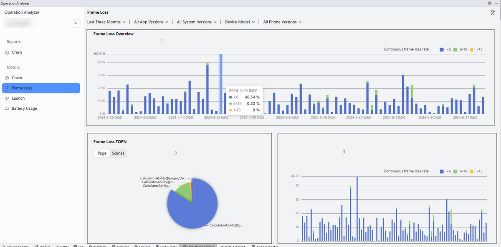Expand the All System Versions filter

(196, 22)
